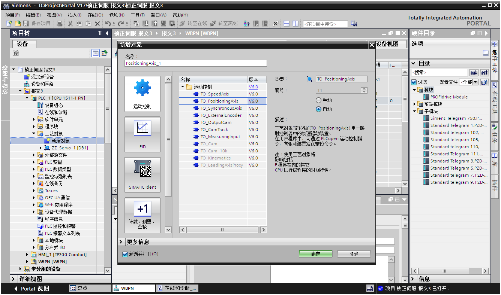
Task: Click the open project toolbar icon
Action: [18, 24]
